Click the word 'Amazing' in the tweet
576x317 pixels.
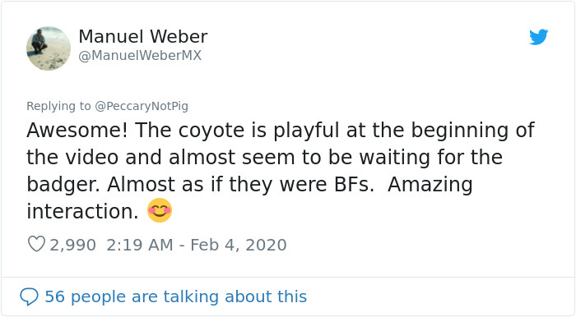pos(430,185)
